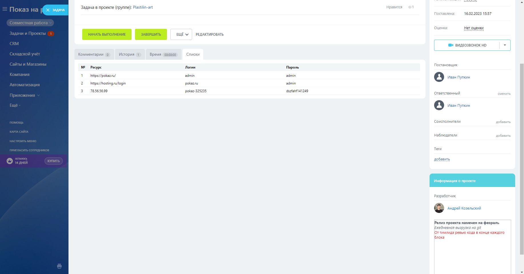Open CRM in the sidebar

tap(14, 44)
